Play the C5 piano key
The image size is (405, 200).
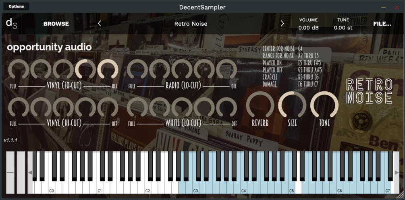[292, 188]
